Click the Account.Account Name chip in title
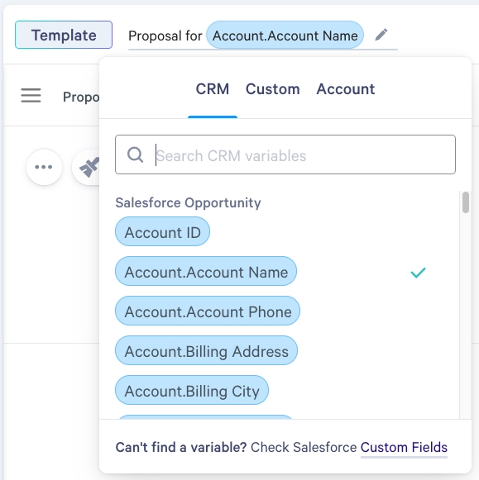This screenshot has height=480, width=479. [285, 36]
